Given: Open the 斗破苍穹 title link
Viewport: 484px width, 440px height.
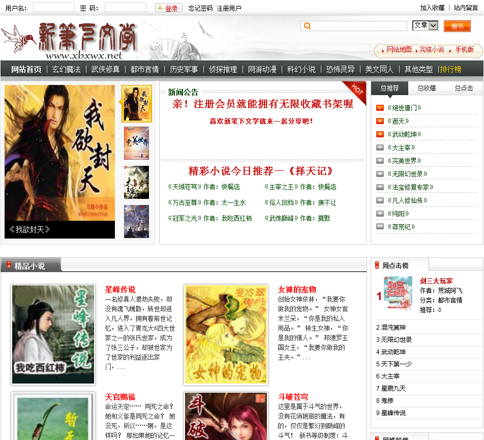Looking at the screenshot, I should [293, 397].
